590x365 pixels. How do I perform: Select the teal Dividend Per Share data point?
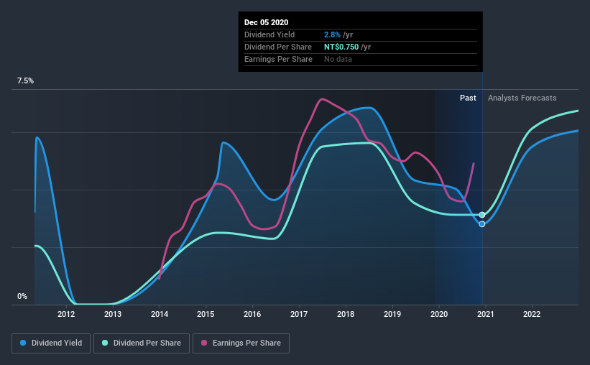(482, 215)
